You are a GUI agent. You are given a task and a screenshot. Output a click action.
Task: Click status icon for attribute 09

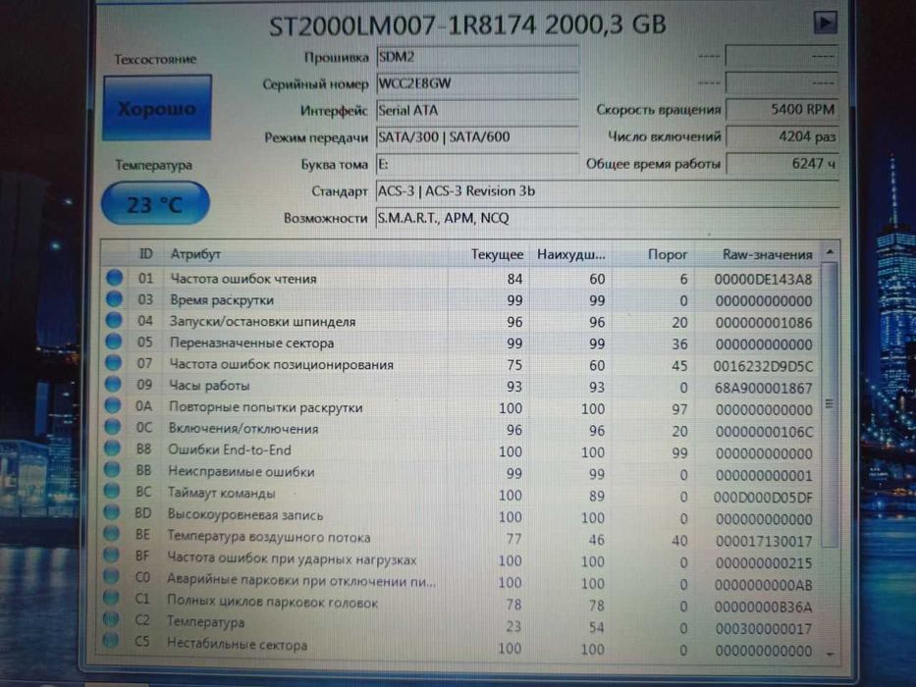pyautogui.click(x=113, y=385)
